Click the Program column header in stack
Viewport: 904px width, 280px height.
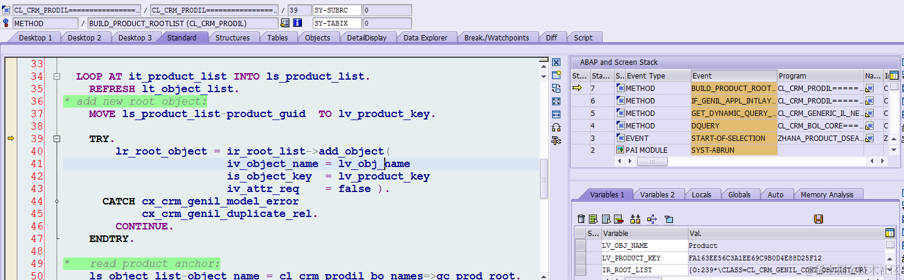[821, 75]
